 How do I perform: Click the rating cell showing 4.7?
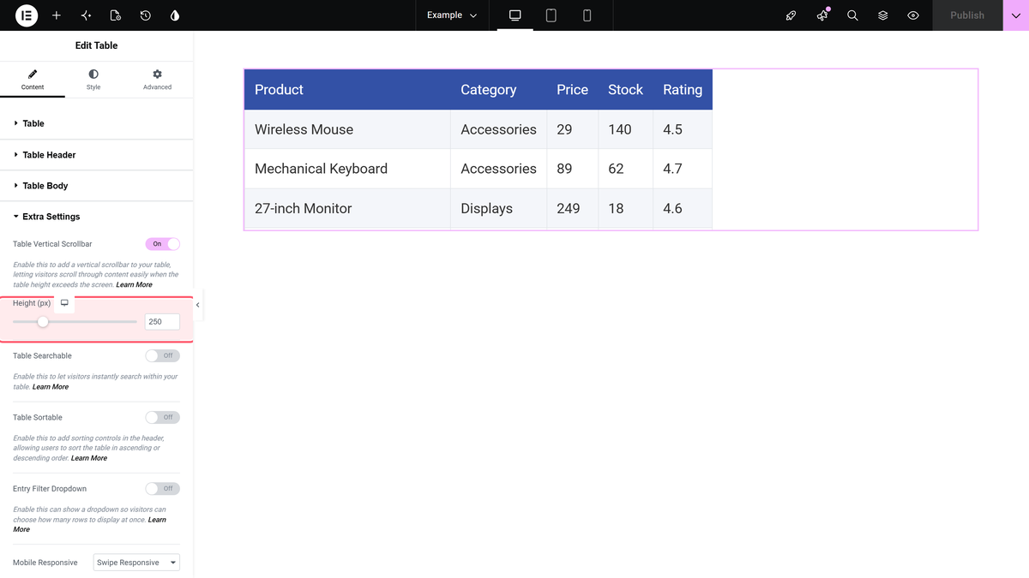tap(683, 169)
